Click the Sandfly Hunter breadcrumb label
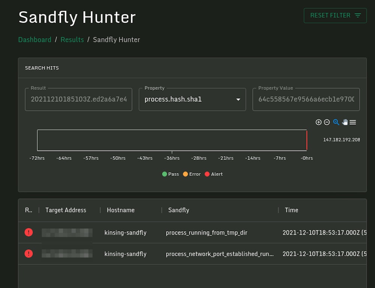Image resolution: width=375 pixels, height=288 pixels. 116,39
